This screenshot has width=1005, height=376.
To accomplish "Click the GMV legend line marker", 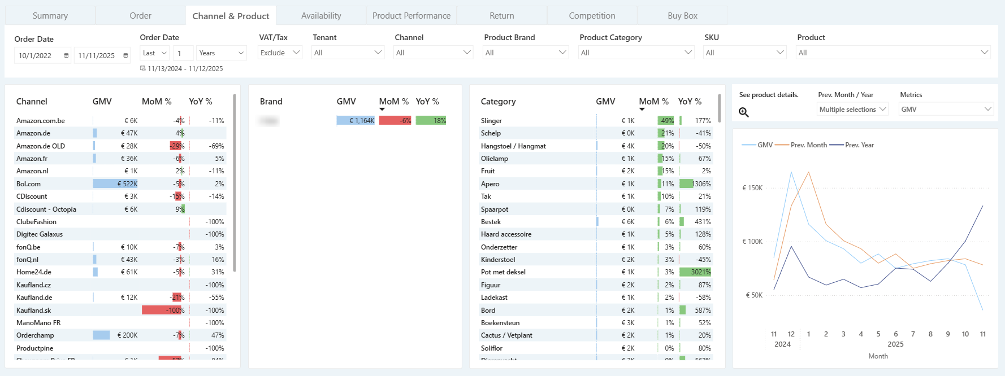I will tap(748, 145).
